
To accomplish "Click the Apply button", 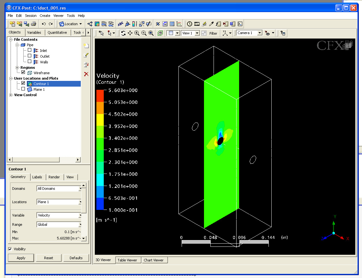I will coord(21,258).
